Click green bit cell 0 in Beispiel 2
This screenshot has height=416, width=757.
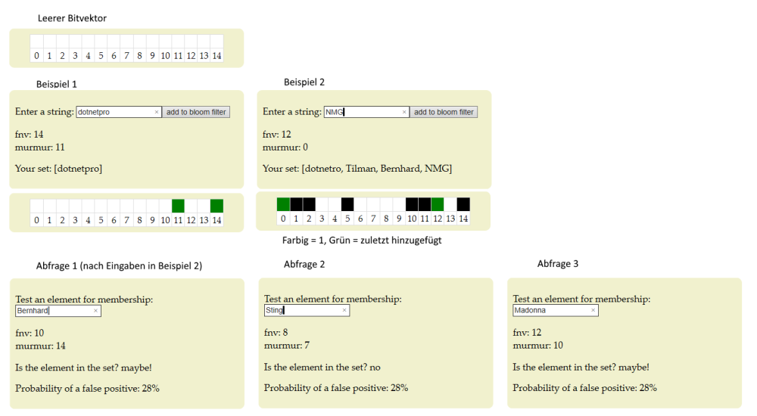point(283,204)
